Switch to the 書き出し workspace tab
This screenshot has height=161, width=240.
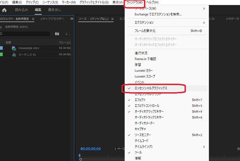(55, 10)
